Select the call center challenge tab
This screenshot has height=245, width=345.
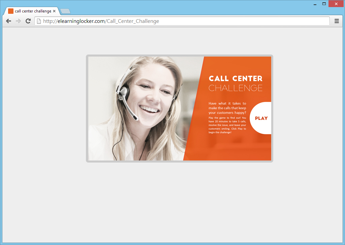32,11
